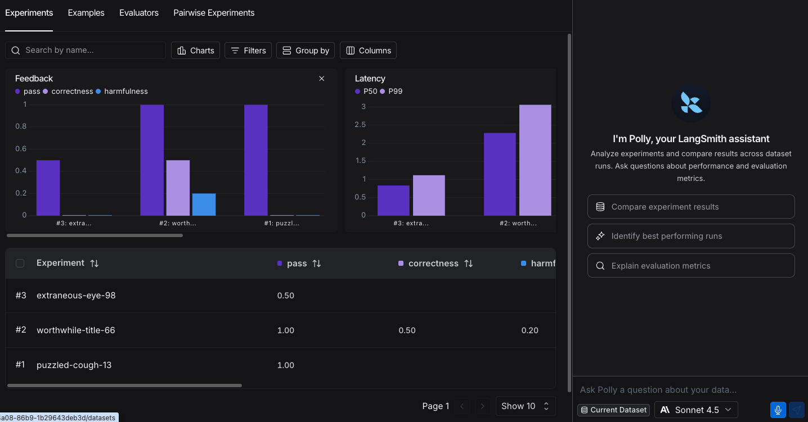Click the Polly assistant logo
The height and width of the screenshot is (422, 808).
tap(690, 103)
